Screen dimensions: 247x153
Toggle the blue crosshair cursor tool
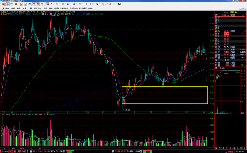8,4
